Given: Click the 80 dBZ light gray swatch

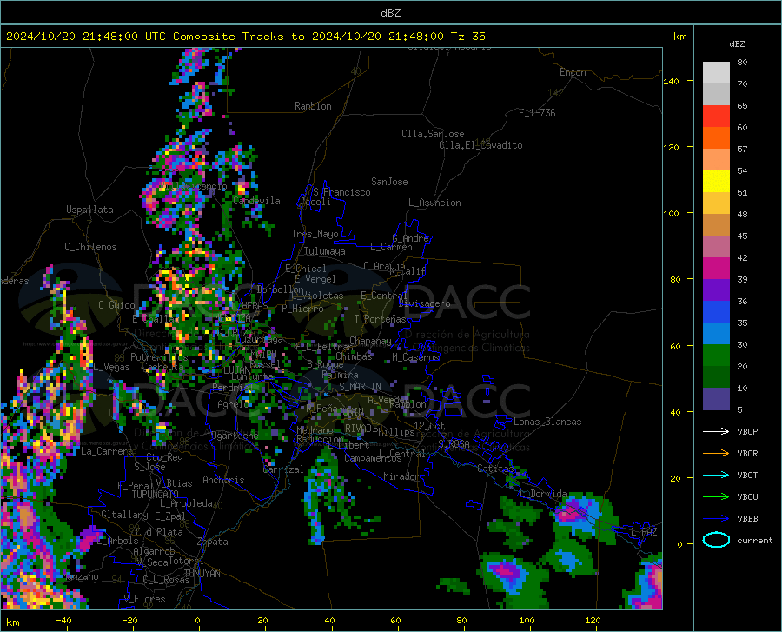Looking at the screenshot, I should (716, 73).
